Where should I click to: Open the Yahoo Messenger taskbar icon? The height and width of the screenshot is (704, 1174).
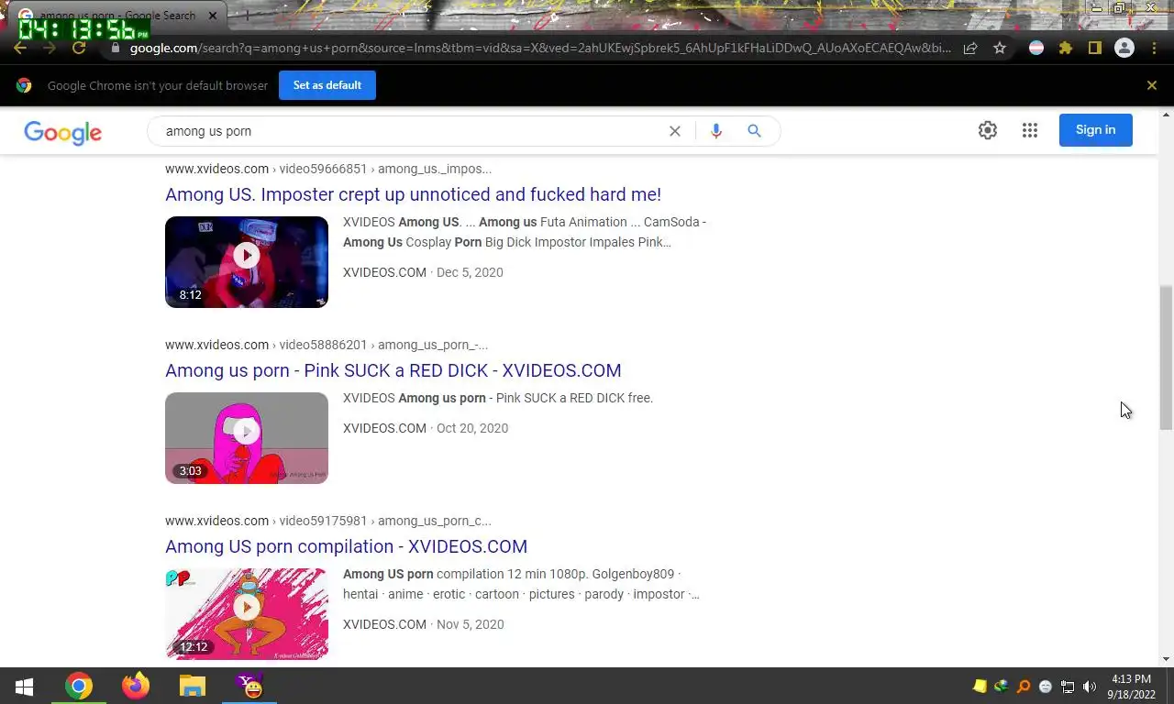point(249,686)
